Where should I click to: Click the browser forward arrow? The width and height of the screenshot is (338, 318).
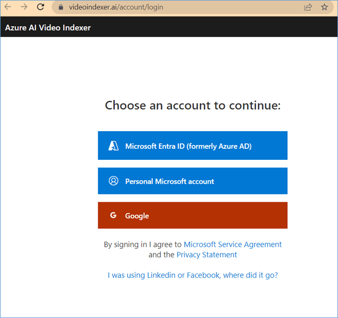(x=24, y=7)
